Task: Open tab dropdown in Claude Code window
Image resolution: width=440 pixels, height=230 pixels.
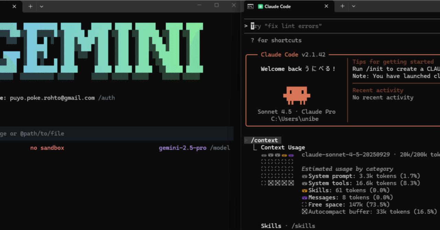Action: coord(353,6)
